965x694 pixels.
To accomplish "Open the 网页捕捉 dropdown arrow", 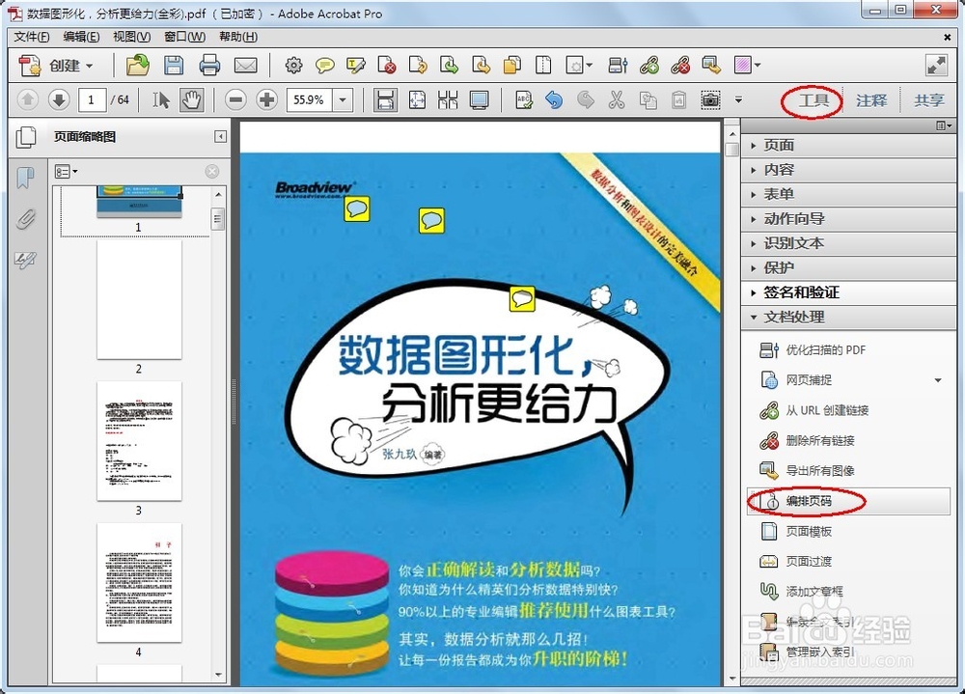I will (x=938, y=380).
